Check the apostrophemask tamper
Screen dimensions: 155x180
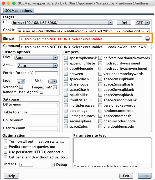(66, 58)
